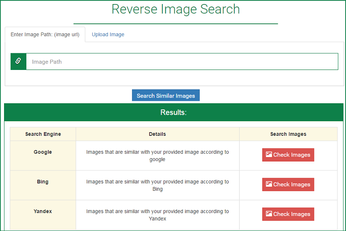Click the Bing details description text

[157, 185]
